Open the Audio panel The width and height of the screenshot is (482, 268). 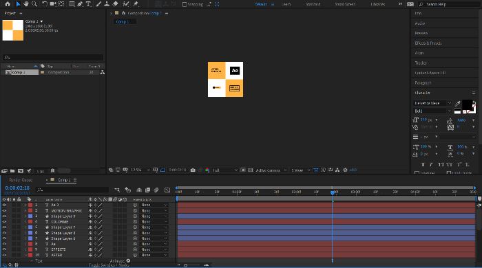tap(419, 23)
